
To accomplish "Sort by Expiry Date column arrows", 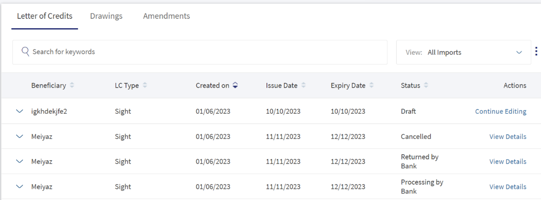I will click(x=371, y=85).
